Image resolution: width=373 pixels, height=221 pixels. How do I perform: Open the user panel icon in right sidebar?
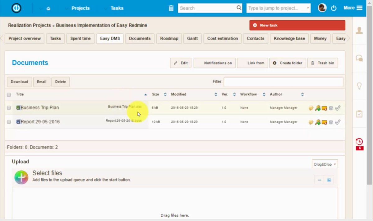tap(359, 30)
